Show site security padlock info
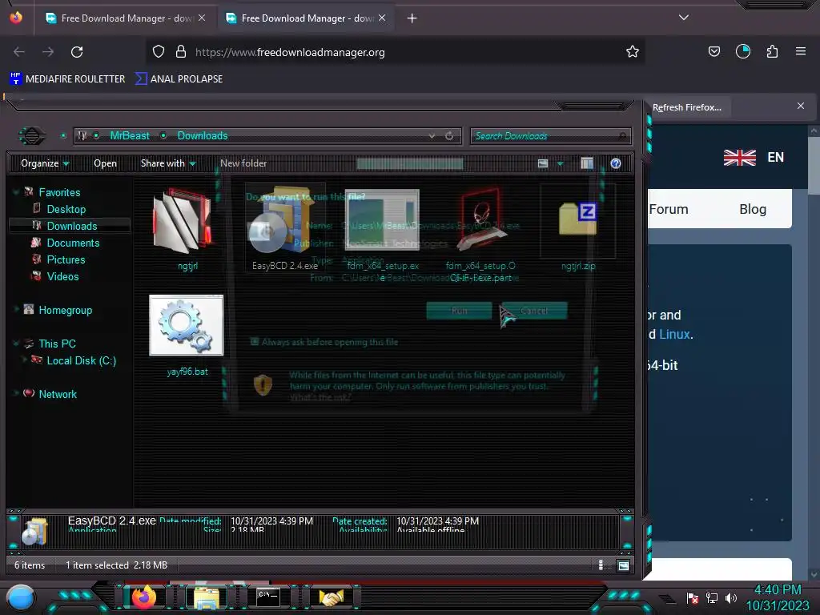820x615 pixels. pyautogui.click(x=181, y=51)
